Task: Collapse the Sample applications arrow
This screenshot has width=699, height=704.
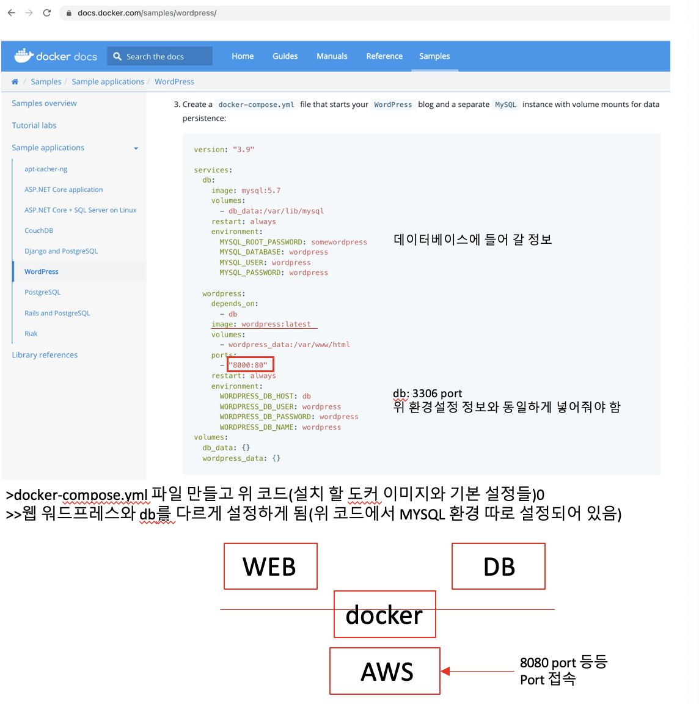Action: 136,148
